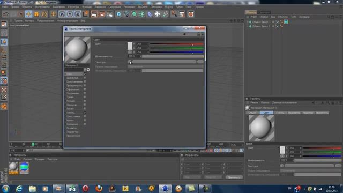Open the Файл main menu

[x=5, y=7]
